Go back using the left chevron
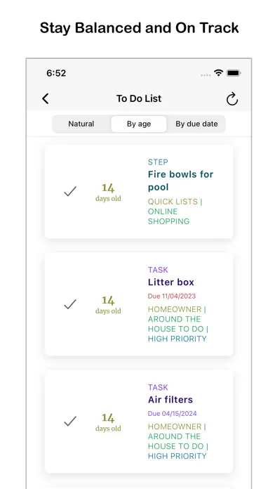Image resolution: width=275 pixels, height=489 pixels. (x=46, y=98)
